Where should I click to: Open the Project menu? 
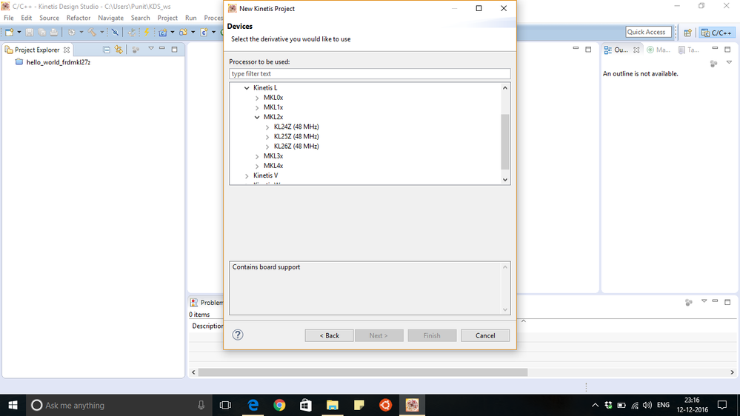pyautogui.click(x=167, y=18)
